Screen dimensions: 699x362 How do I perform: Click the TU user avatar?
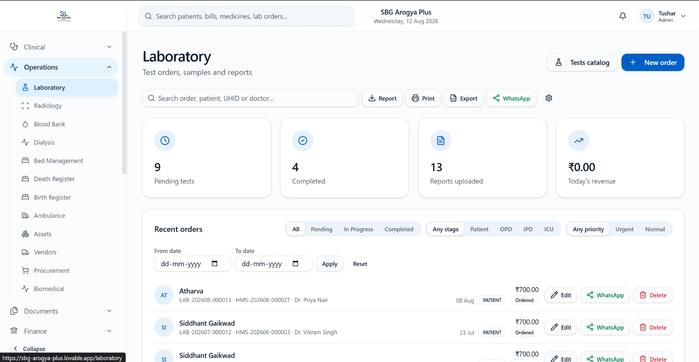pos(647,16)
